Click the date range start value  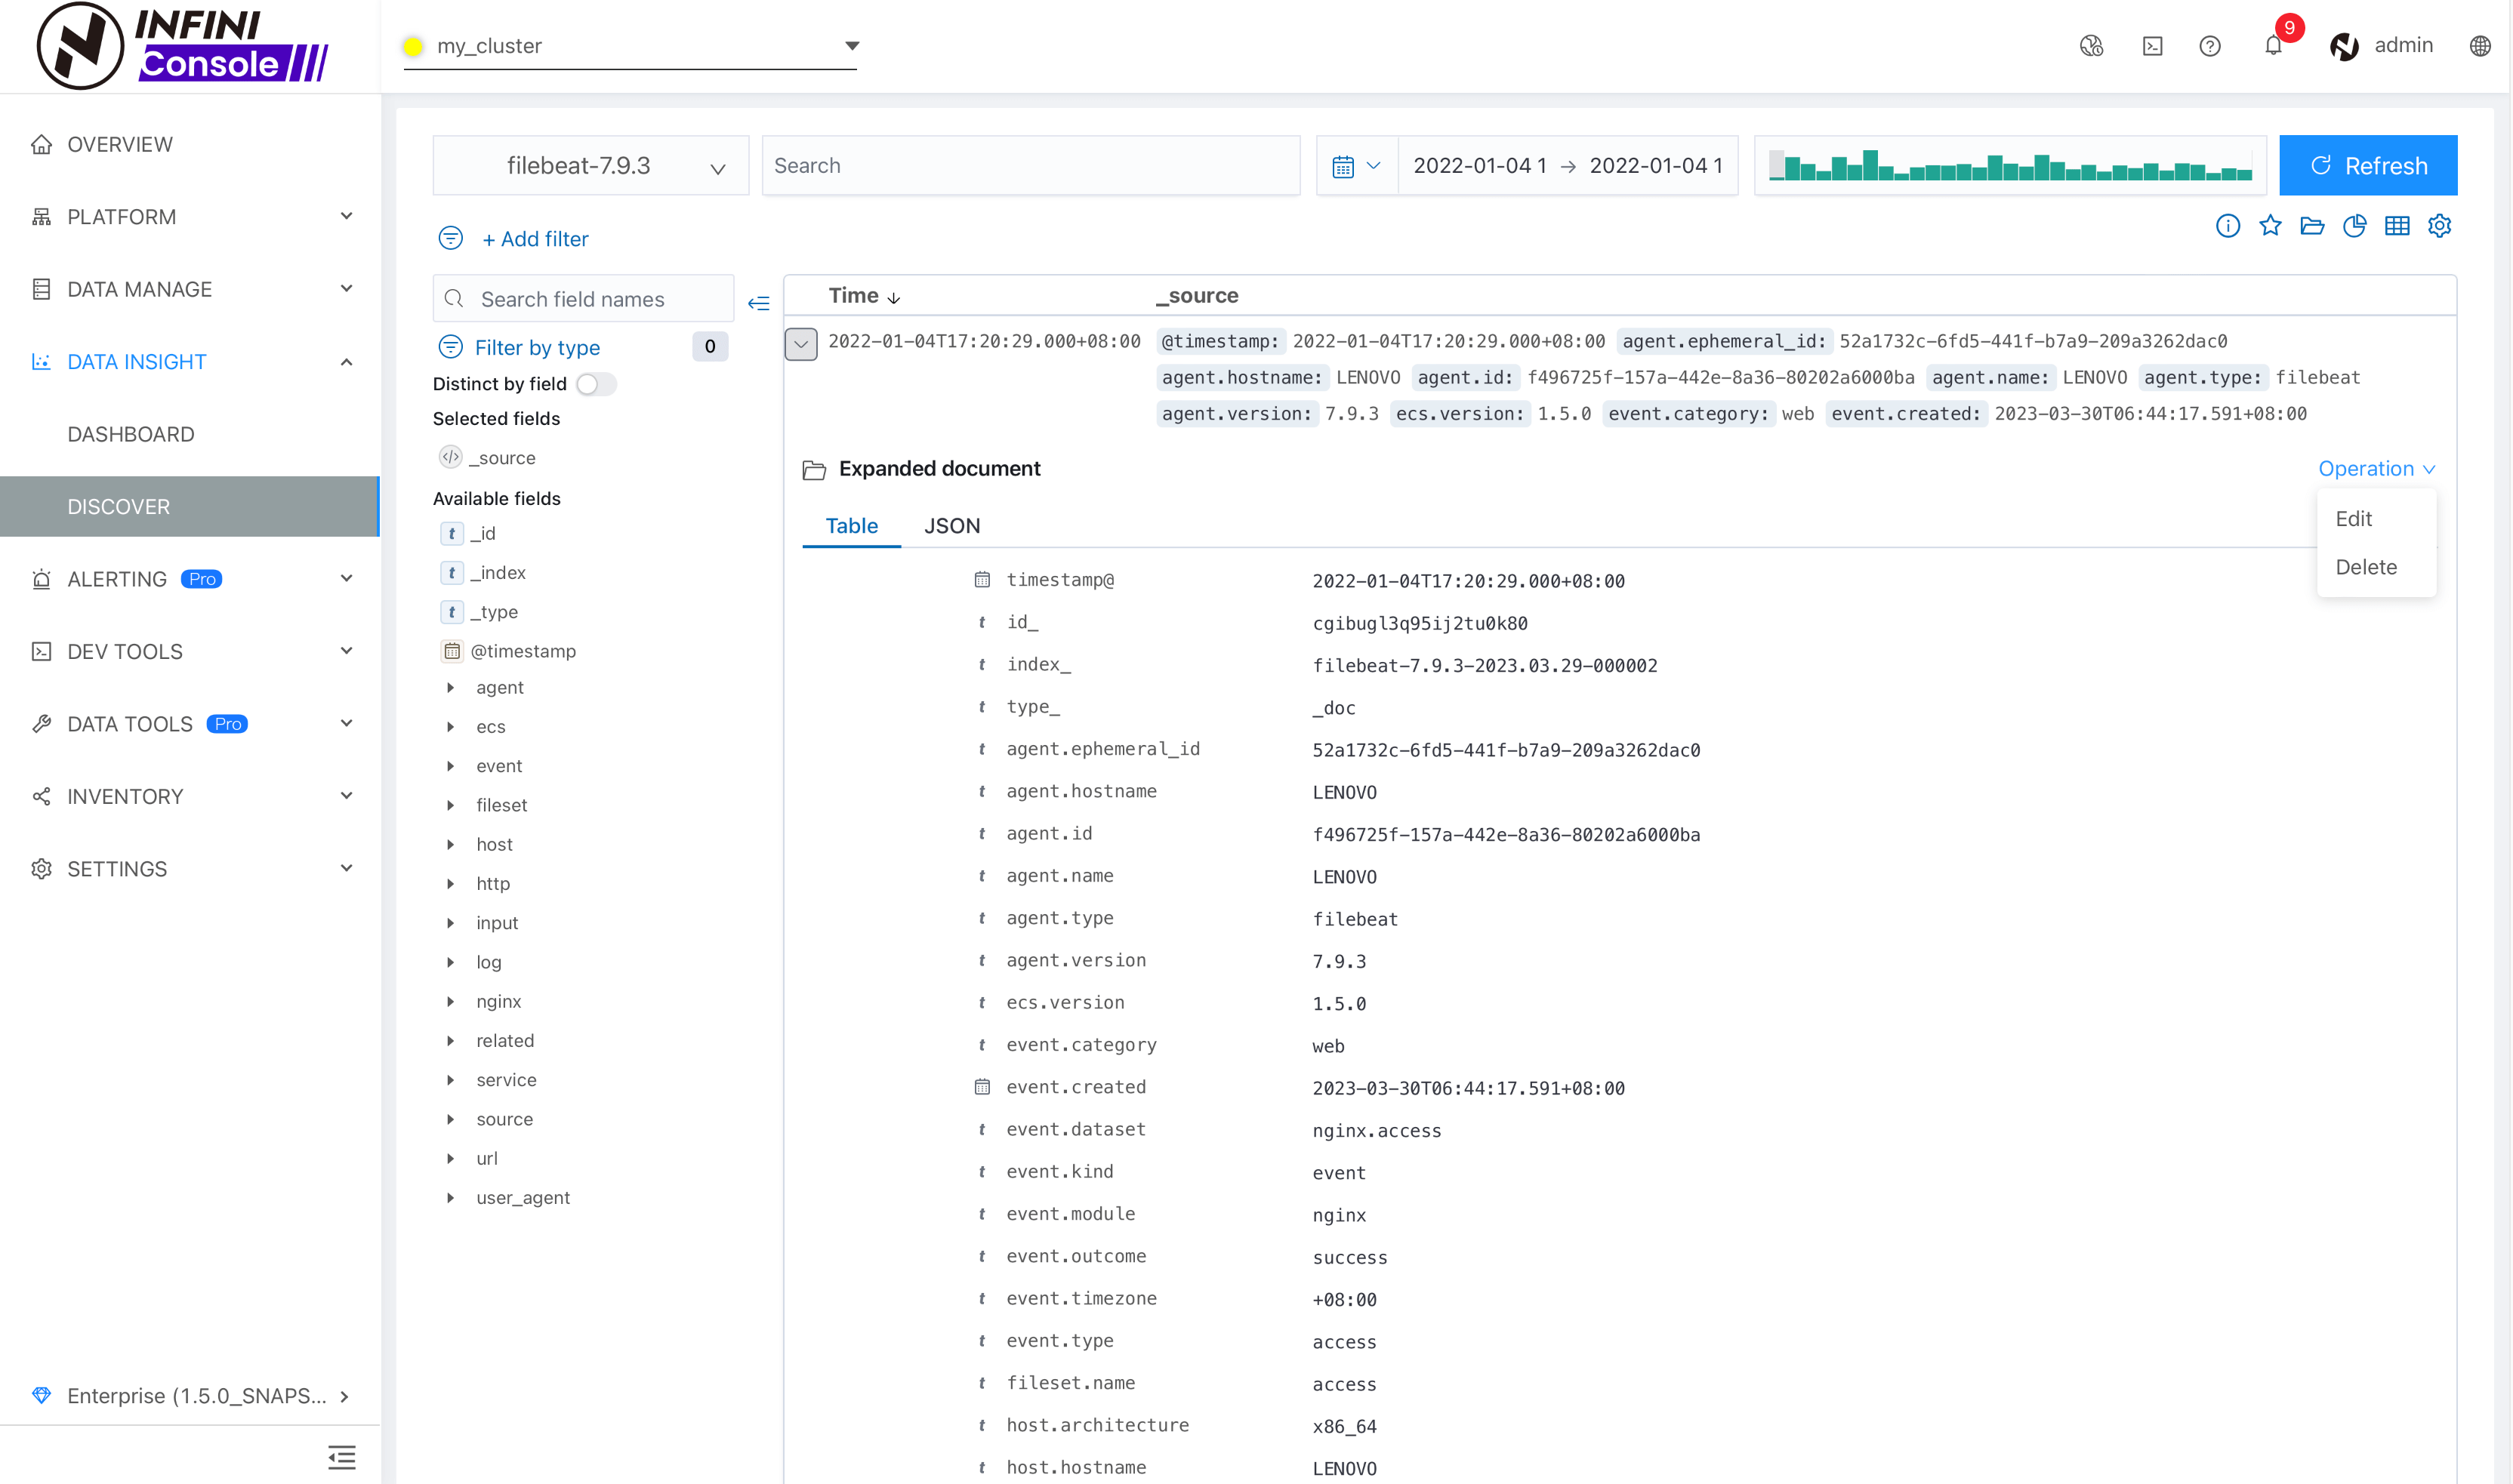(1479, 166)
